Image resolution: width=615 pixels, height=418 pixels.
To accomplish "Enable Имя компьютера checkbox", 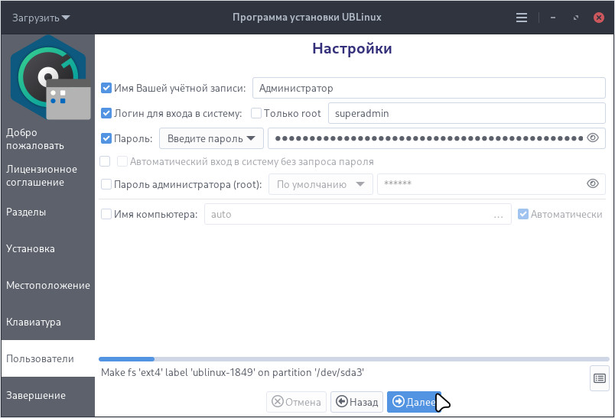I will [106, 214].
